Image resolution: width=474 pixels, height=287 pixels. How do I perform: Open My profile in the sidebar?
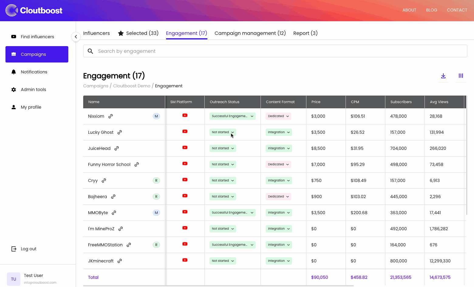click(37, 107)
